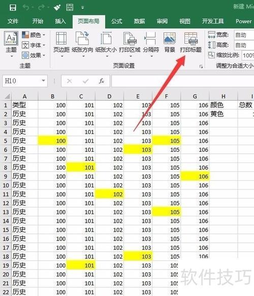This screenshot has height=296, width=254.
Task: Expand the Name Box dropdown arrow
Action: pos(44,81)
